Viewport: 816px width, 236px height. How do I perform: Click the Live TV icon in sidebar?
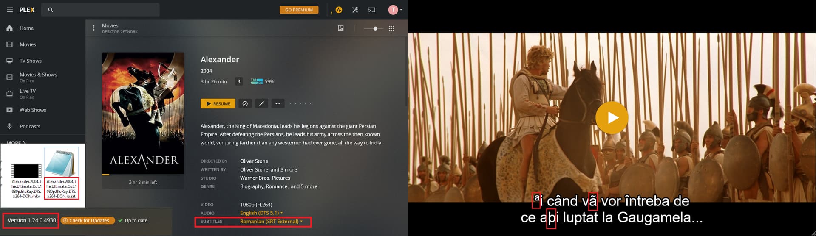(x=9, y=94)
